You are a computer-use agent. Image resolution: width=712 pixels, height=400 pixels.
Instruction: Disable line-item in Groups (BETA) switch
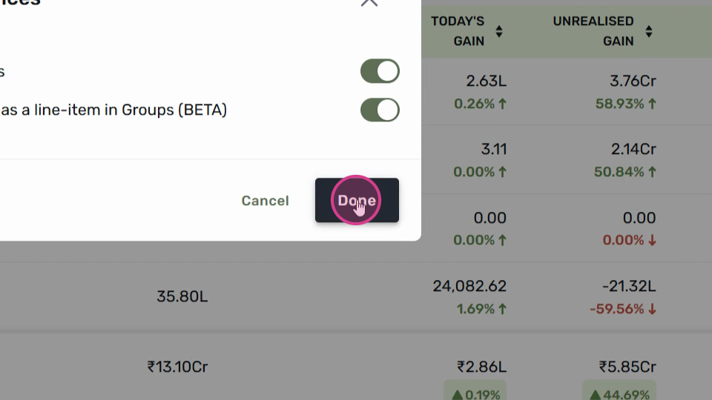[380, 110]
